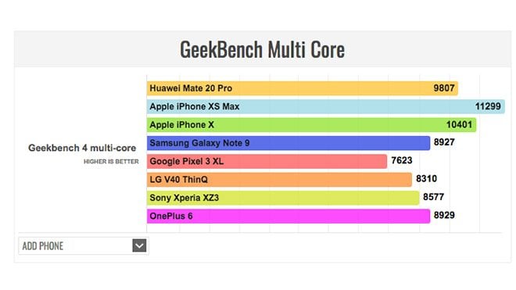Click the 8310 score beside LG V40
Image resolution: width=516 pixels, height=290 pixels.
pos(427,179)
